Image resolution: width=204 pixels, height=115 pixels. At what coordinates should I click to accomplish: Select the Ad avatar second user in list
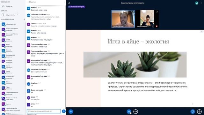[13, 29]
